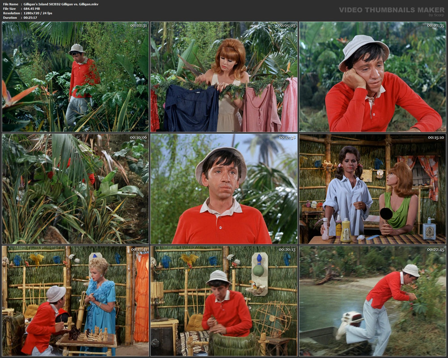Image resolution: width=448 pixels, height=358 pixels.
Task: Click the duration value '00:25:17'
Action: click(30, 18)
